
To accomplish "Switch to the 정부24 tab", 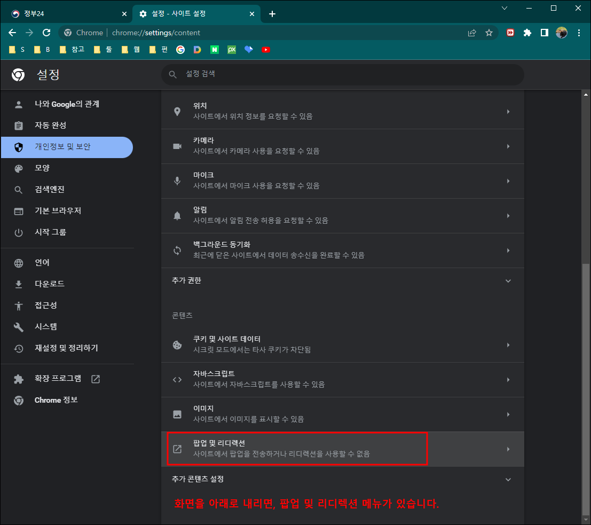I will pos(64,13).
